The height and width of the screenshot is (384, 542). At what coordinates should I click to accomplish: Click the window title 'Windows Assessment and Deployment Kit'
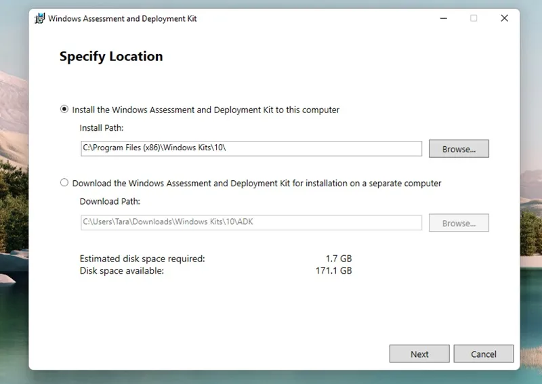[123, 19]
